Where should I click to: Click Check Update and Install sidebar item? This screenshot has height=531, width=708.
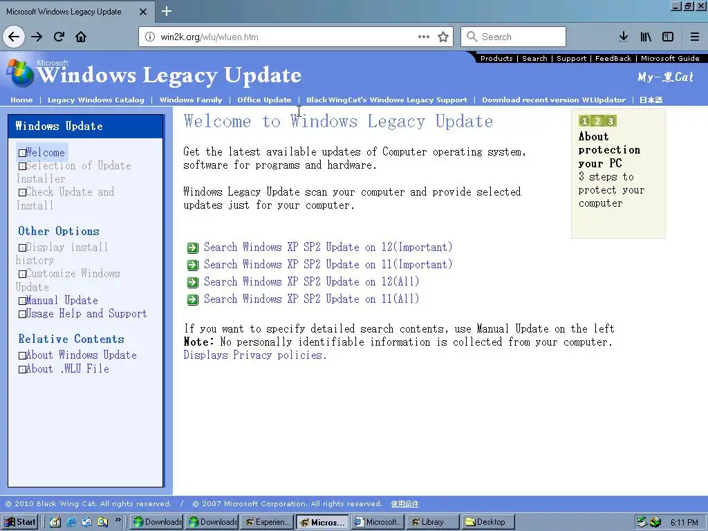pos(66,198)
